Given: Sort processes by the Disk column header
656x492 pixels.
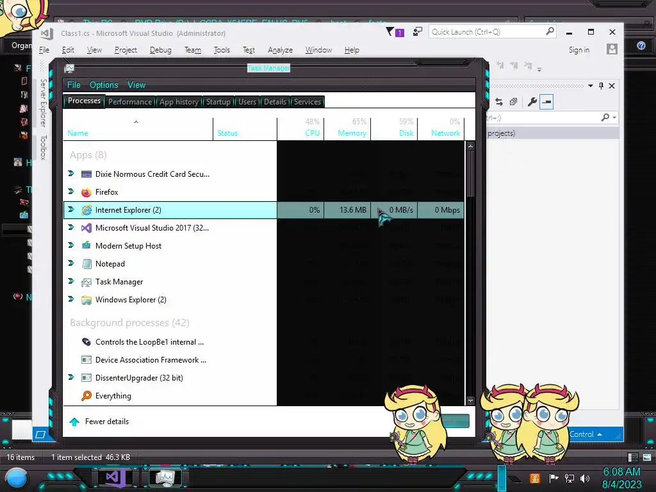Looking at the screenshot, I should (x=394, y=129).
